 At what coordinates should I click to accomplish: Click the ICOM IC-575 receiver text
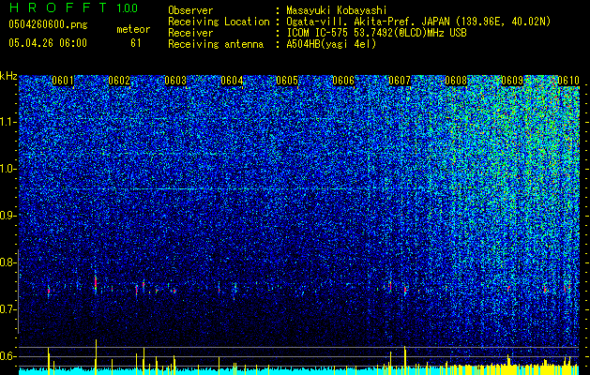point(376,33)
